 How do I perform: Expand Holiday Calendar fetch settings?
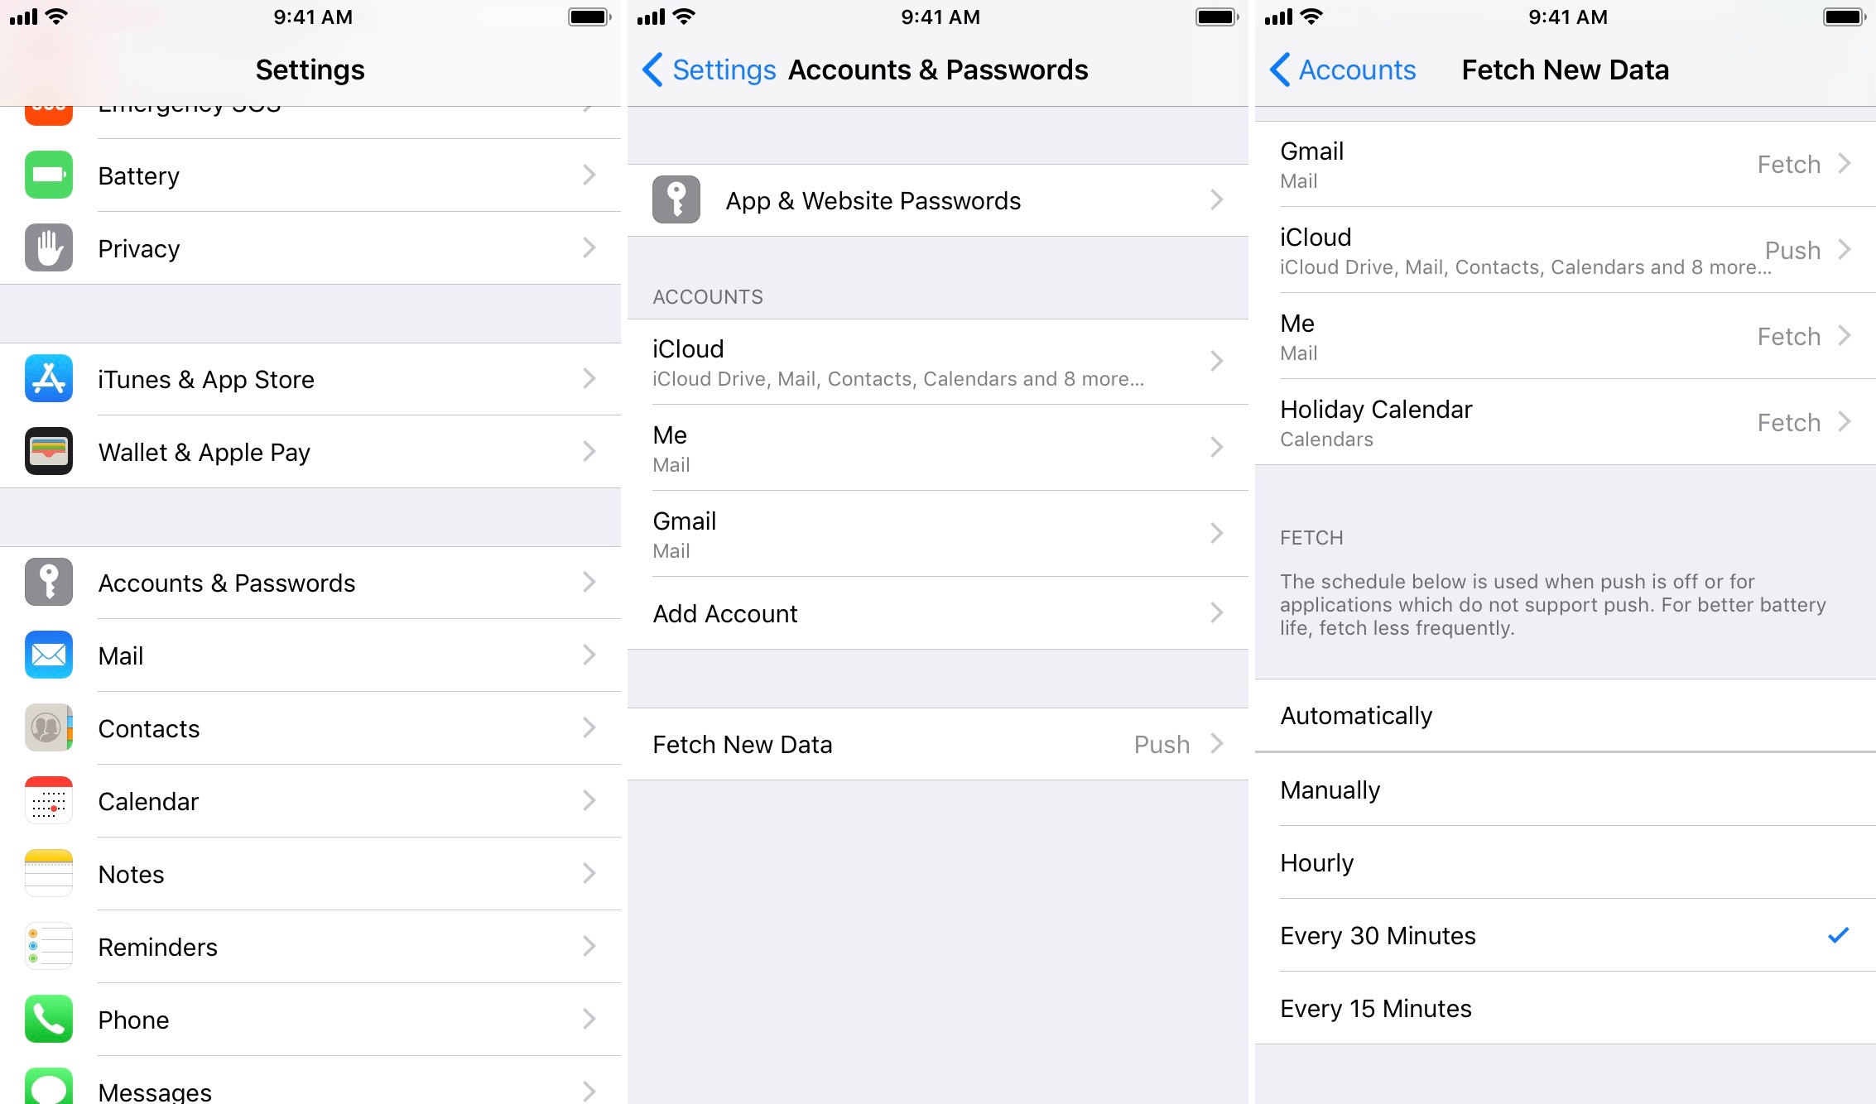[x=1565, y=423]
